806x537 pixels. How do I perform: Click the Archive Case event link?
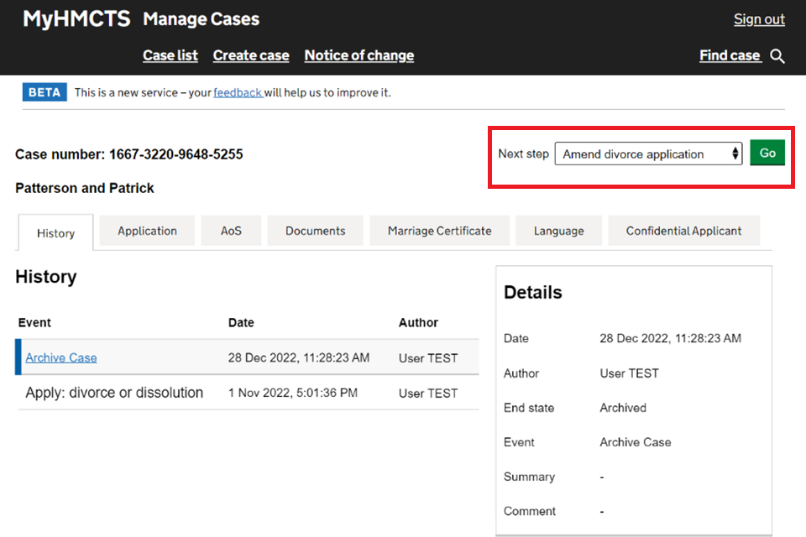[61, 357]
